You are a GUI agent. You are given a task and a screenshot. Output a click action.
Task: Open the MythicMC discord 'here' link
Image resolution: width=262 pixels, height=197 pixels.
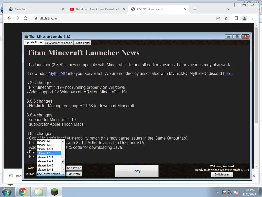point(227,73)
